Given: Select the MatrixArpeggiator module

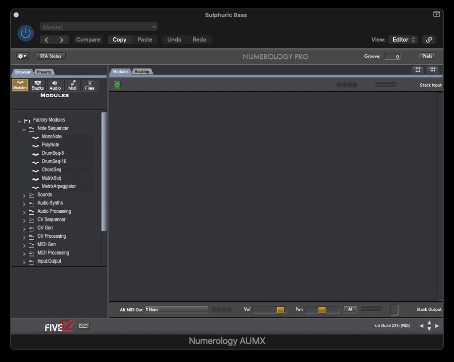Looking at the screenshot, I should (x=59, y=186).
